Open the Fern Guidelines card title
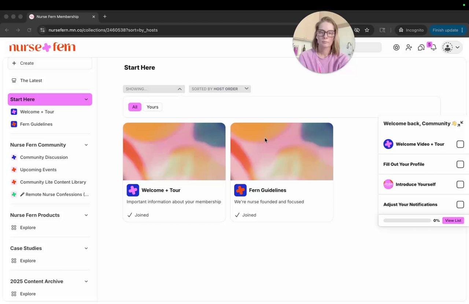469x304 pixels. [268, 190]
